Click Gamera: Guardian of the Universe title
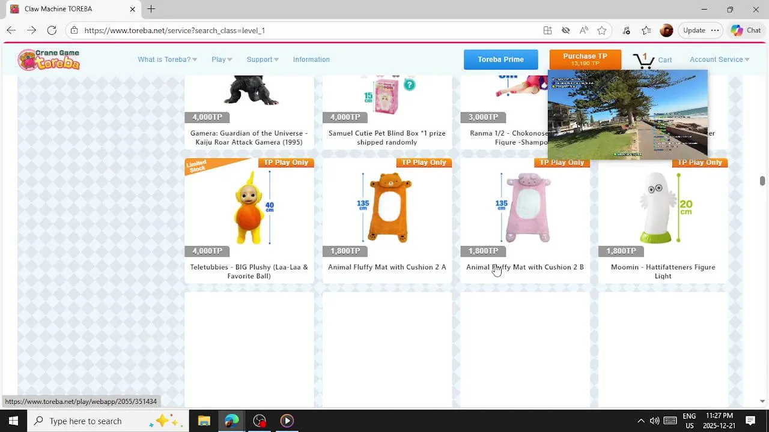Viewport: 769px width, 432px height. click(249, 137)
